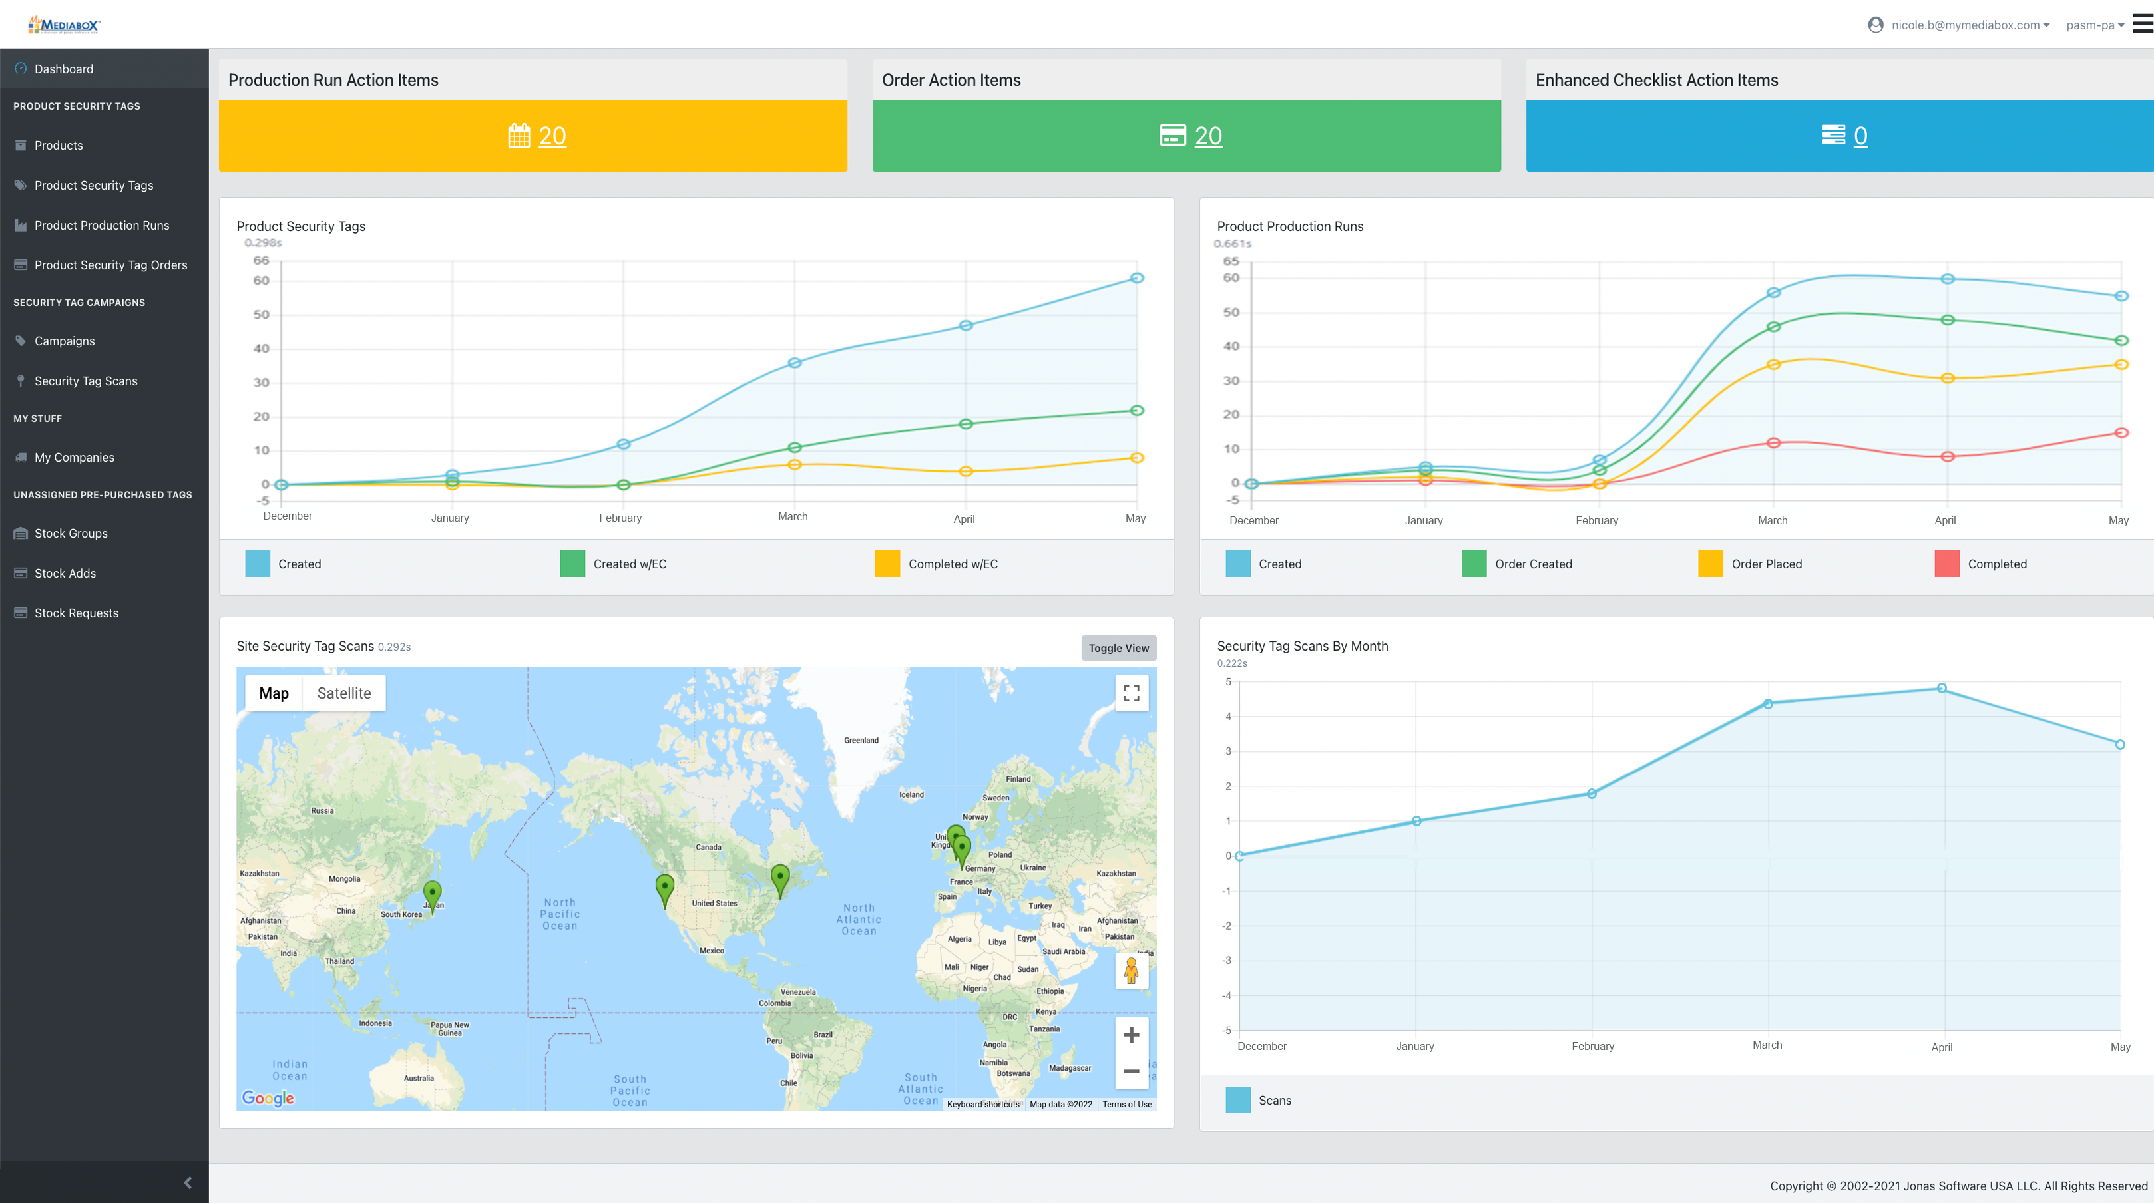Click the user avatar icon
2154x1203 pixels.
[x=1876, y=25]
